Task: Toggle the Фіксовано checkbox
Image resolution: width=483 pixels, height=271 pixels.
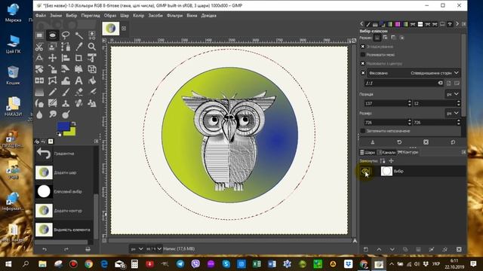Action: tap(363, 73)
